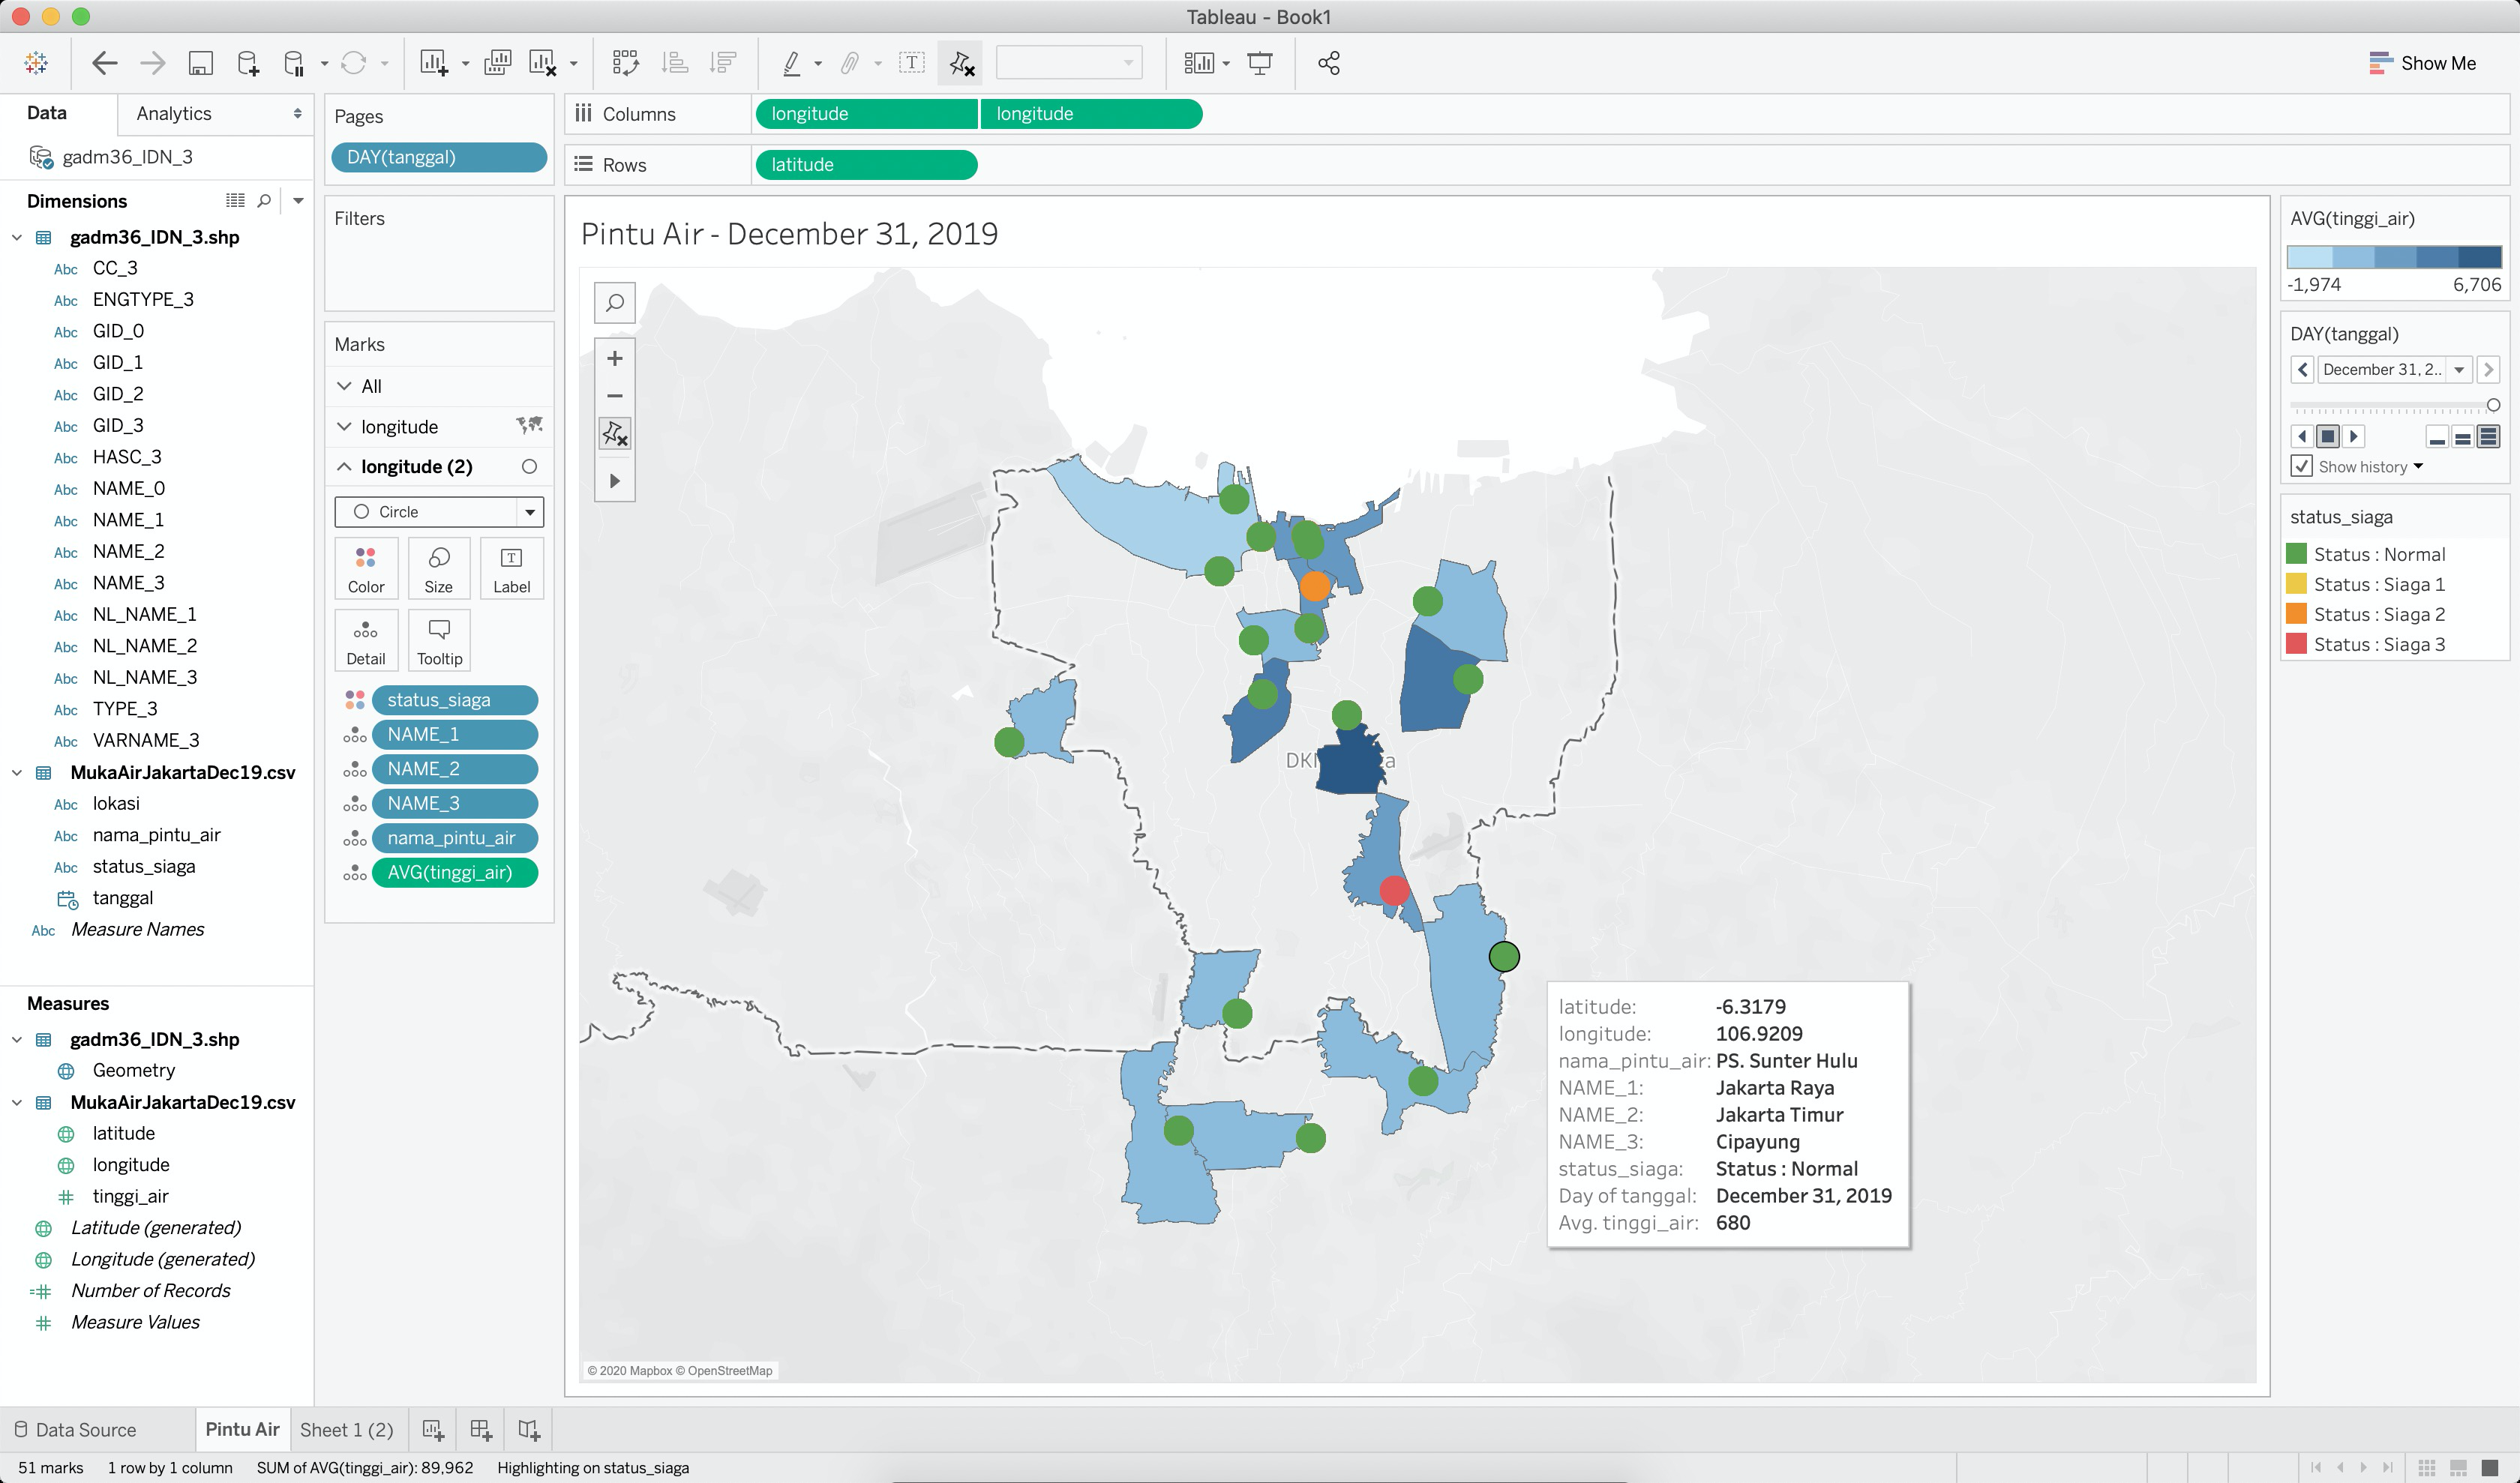Open the December 31 date page dropdown
2520x1483 pixels.
point(2459,370)
